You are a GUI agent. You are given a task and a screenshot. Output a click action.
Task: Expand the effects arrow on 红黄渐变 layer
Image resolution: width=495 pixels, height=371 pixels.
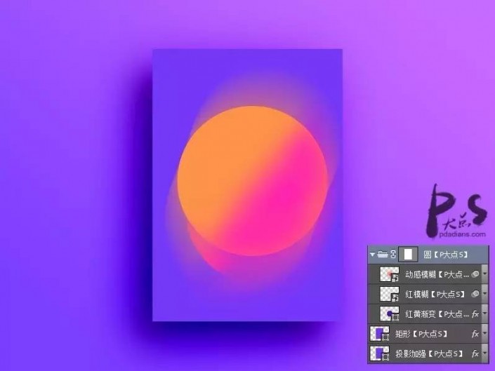[x=485, y=314]
